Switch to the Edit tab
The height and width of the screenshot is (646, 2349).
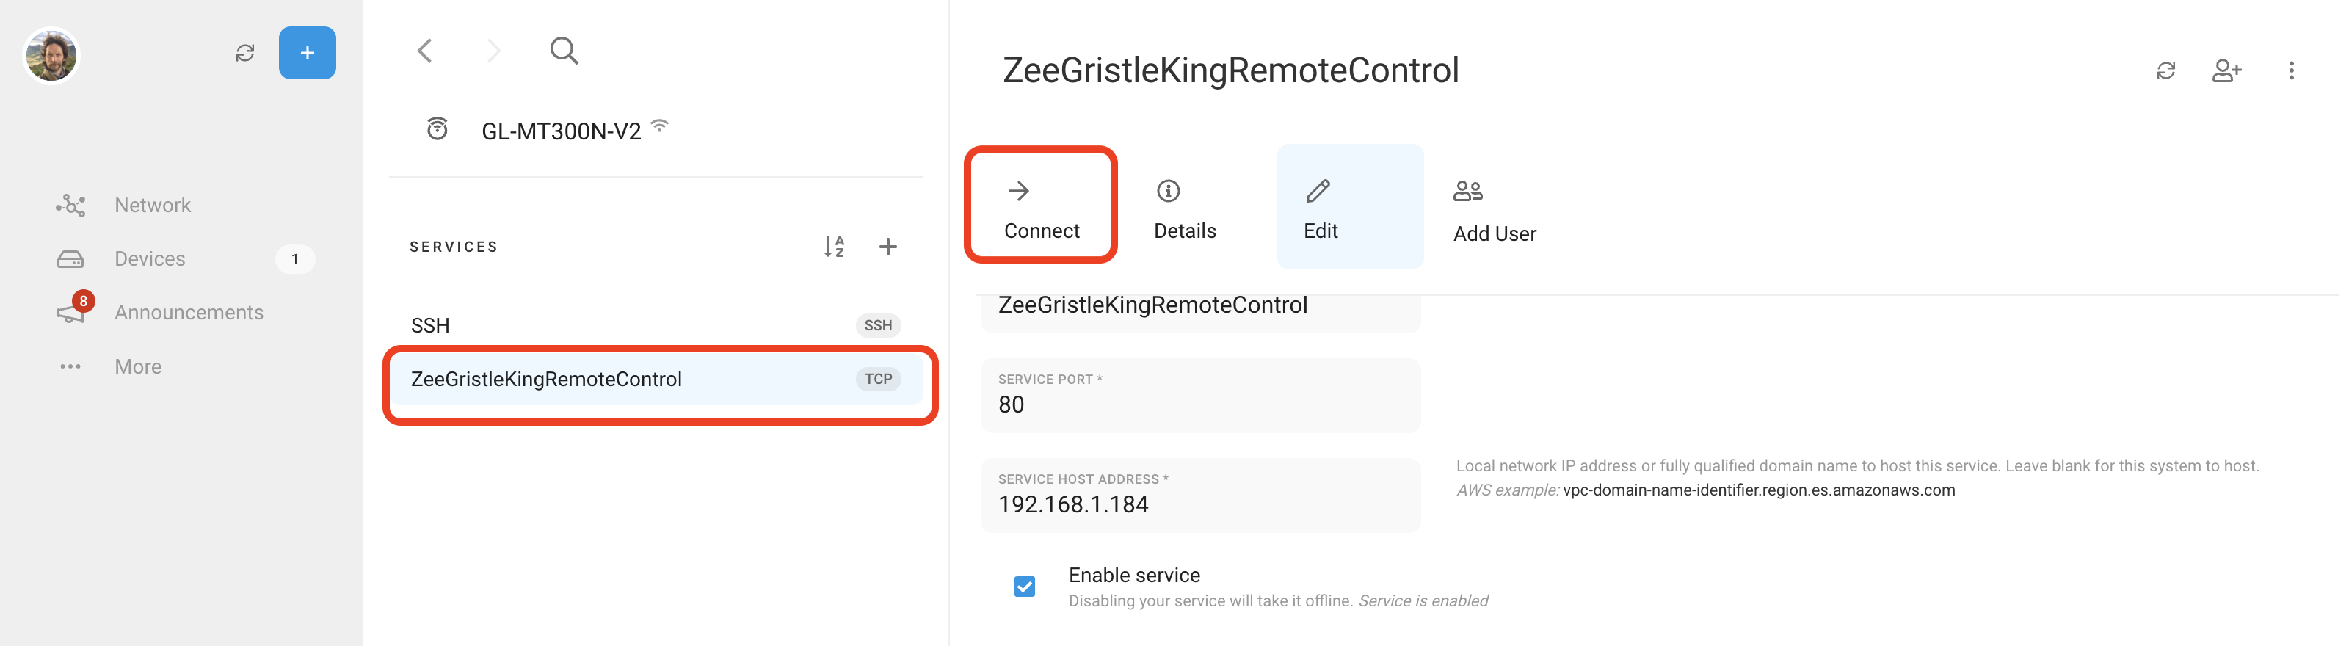click(1321, 208)
